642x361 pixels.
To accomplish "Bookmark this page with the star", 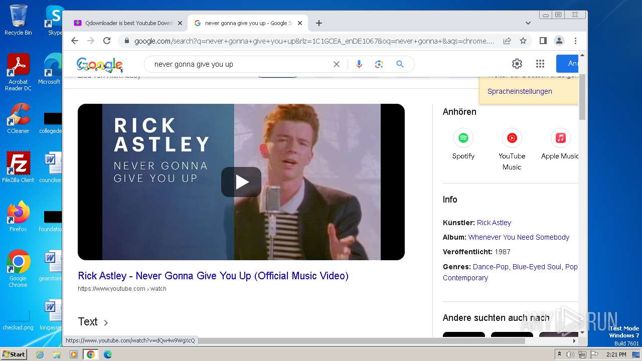I will [523, 41].
